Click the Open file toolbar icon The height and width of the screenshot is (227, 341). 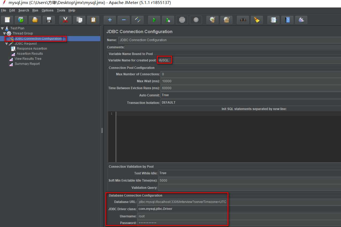tap(35, 20)
